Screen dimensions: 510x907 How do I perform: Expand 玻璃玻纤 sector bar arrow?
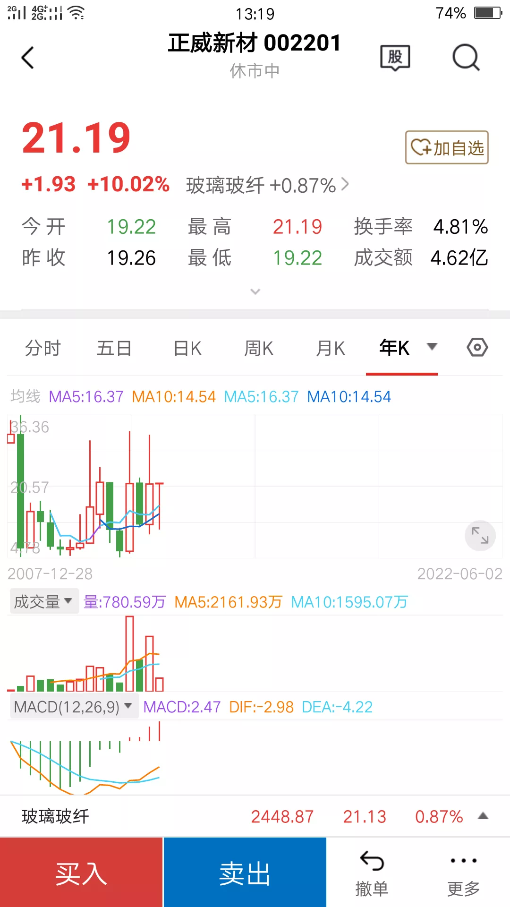483,816
